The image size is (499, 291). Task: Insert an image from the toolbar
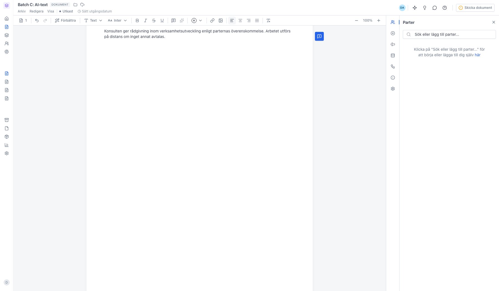221,21
